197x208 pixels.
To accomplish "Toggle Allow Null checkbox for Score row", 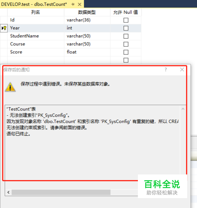I will tap(126, 52).
